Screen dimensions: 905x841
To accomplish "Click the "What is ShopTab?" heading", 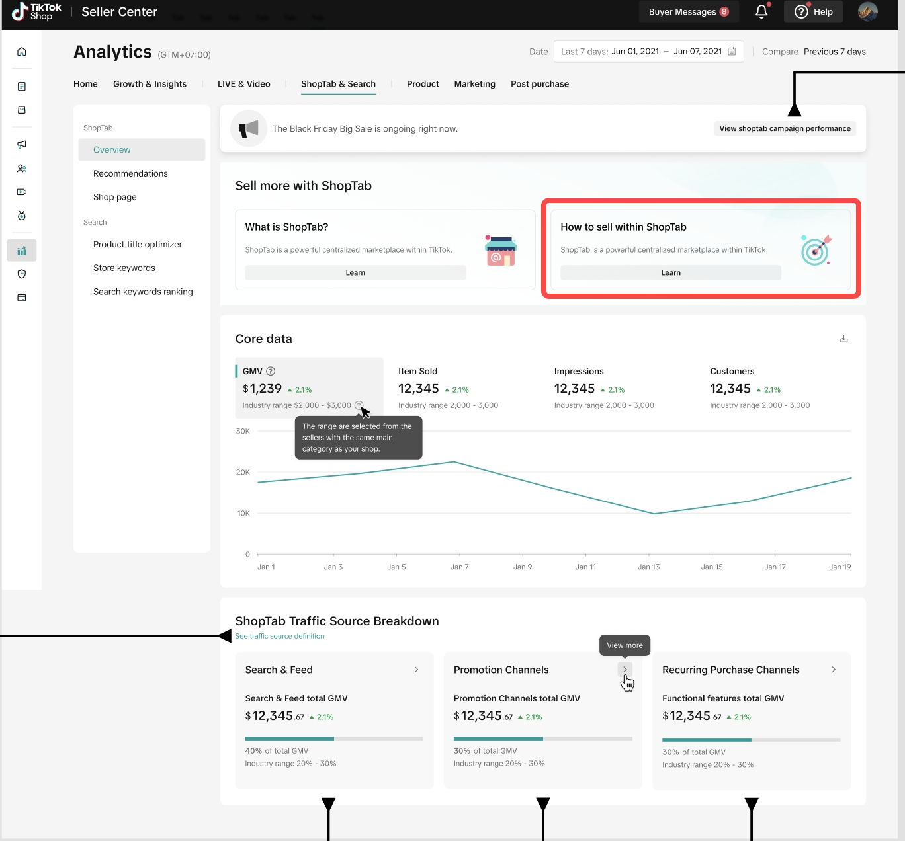I will (287, 227).
